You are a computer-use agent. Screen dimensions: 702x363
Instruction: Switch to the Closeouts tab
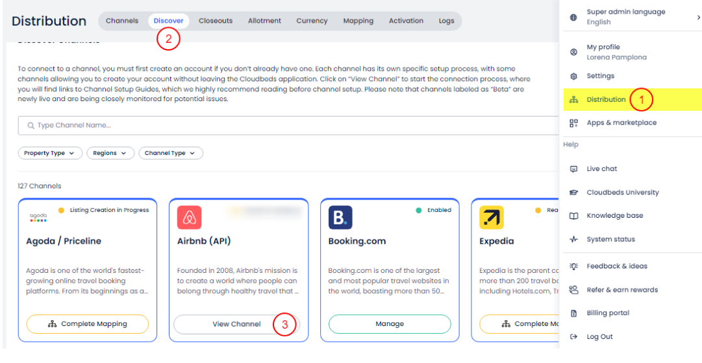216,21
